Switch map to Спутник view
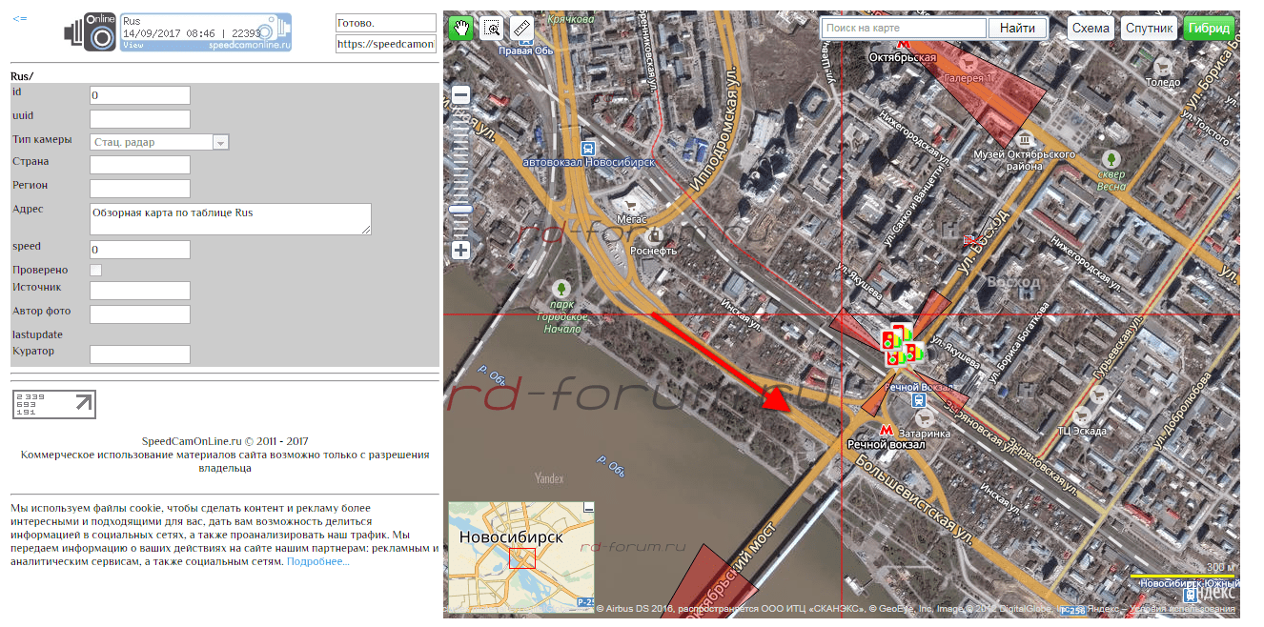This screenshot has width=1264, height=627. [x=1149, y=29]
